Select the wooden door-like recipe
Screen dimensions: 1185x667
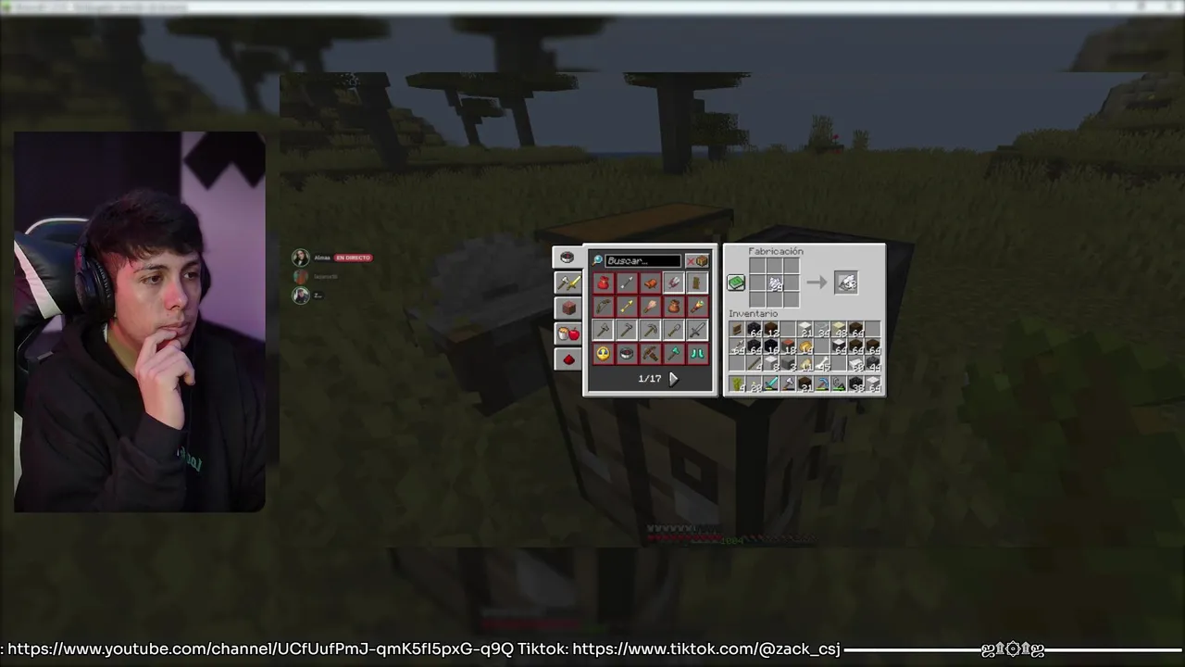[x=697, y=283]
